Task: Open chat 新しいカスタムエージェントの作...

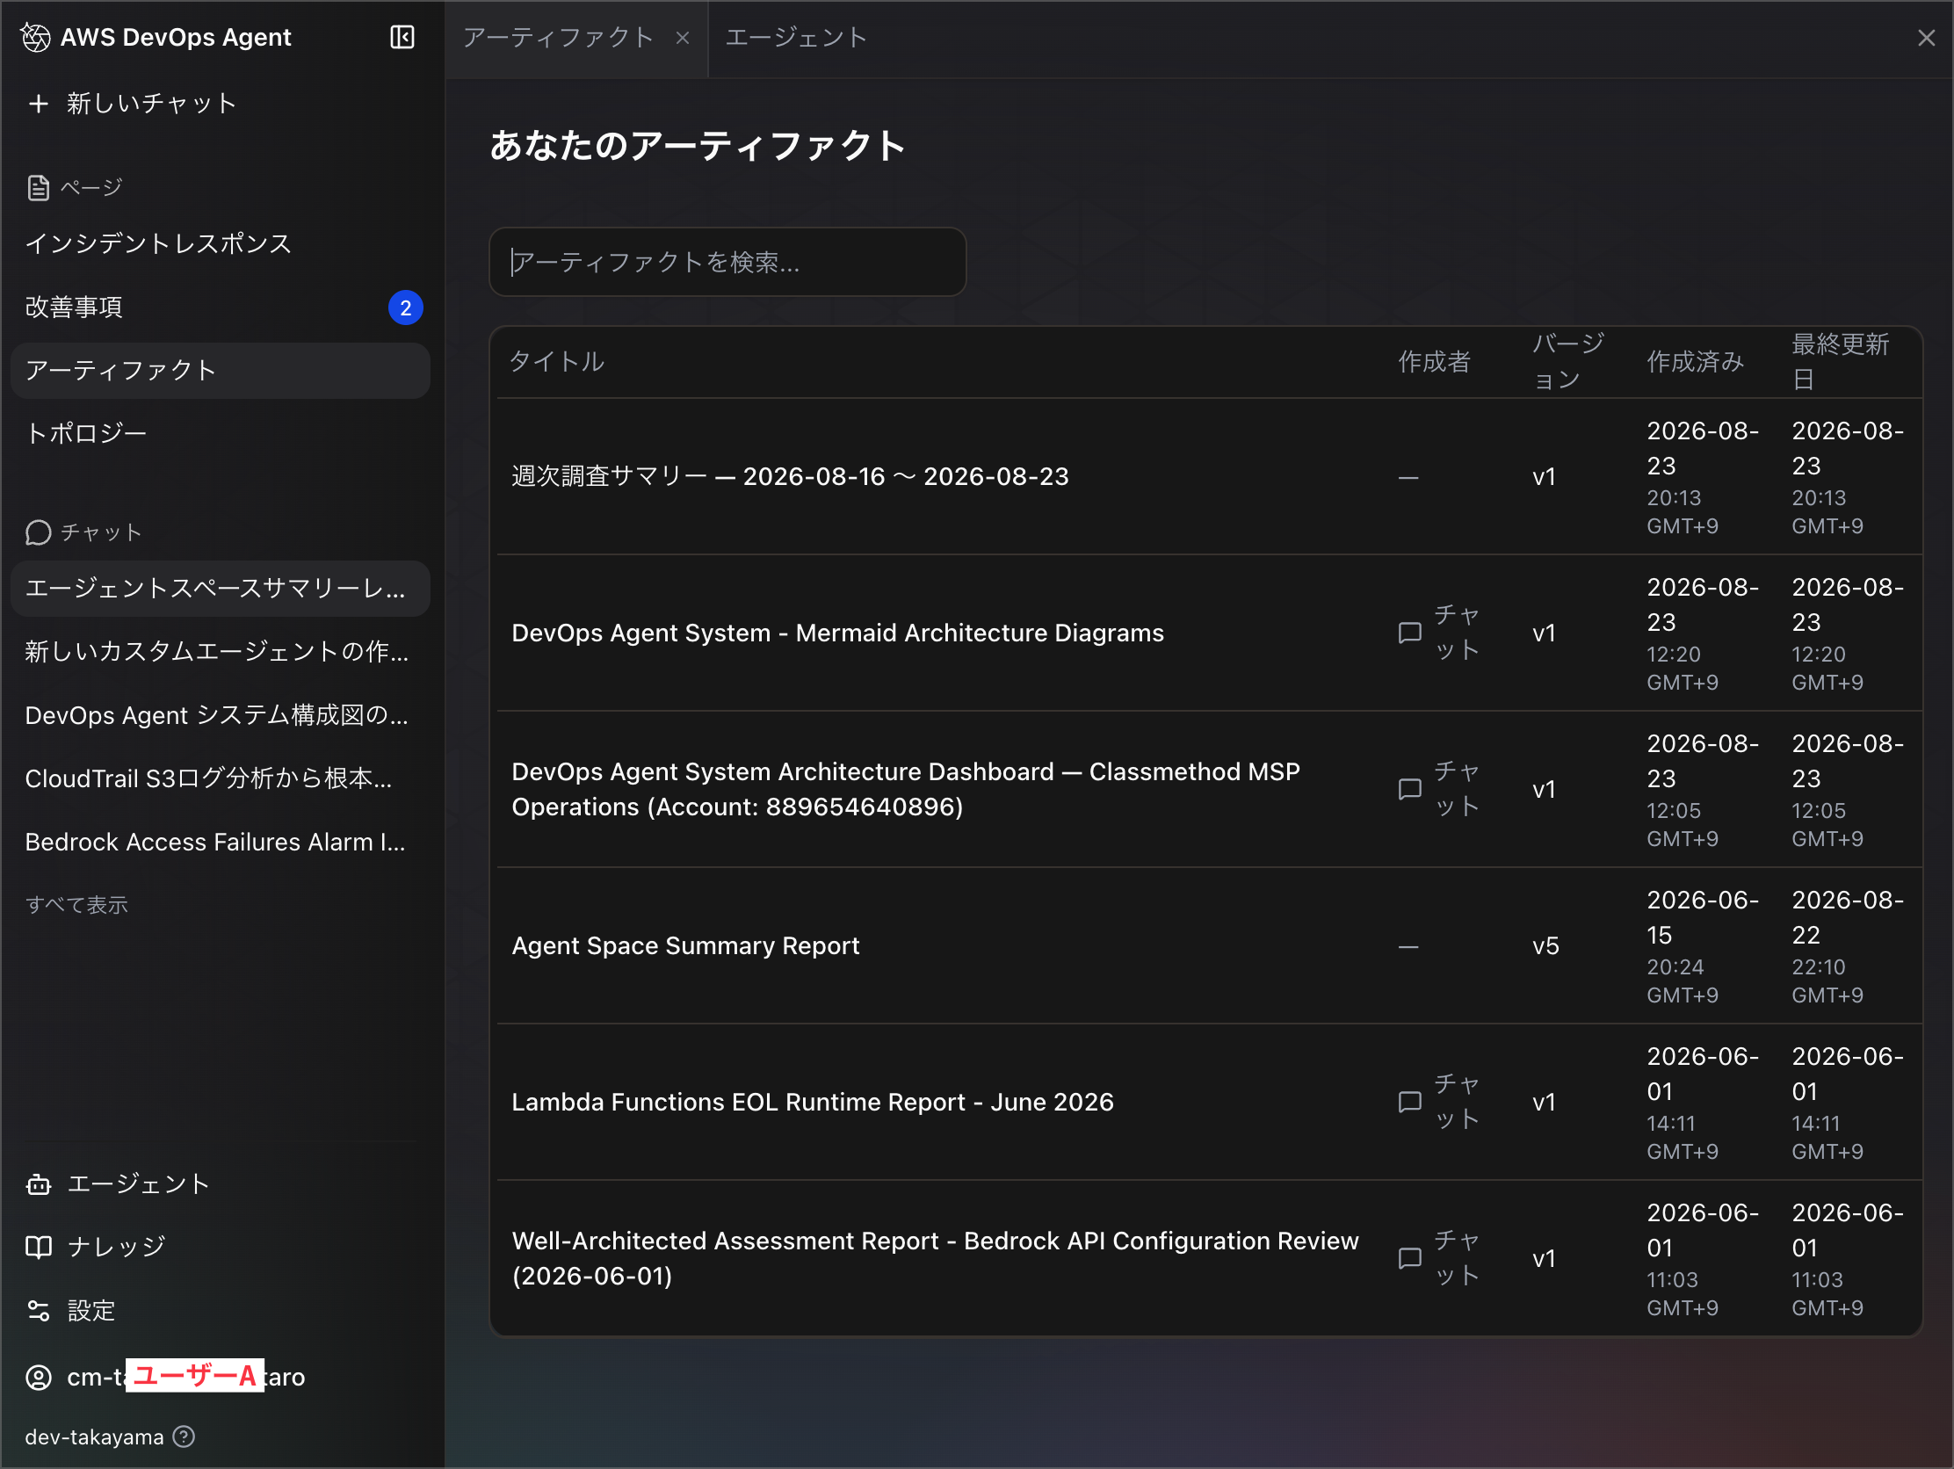Action: [x=220, y=652]
